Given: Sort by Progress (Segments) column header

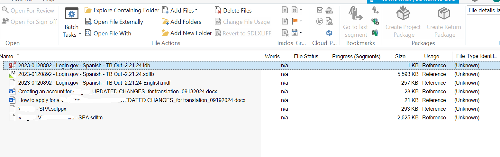Looking at the screenshot, I should coord(359,56).
